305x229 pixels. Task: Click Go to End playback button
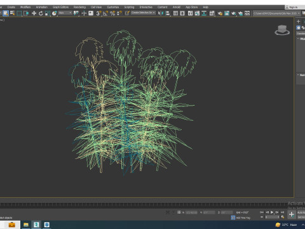[x=282, y=212]
